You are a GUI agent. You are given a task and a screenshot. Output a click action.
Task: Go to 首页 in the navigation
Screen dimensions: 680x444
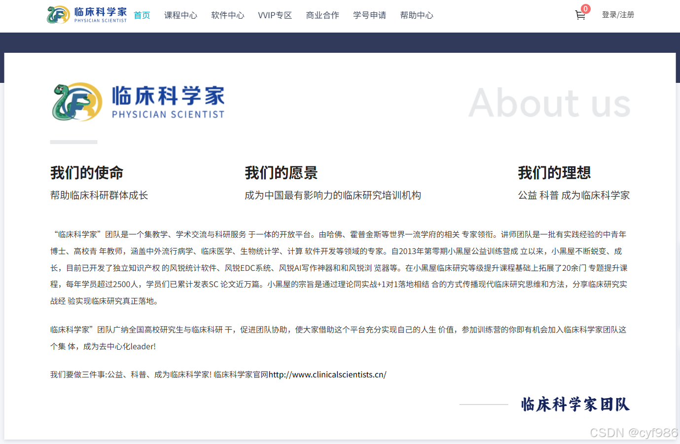click(142, 15)
